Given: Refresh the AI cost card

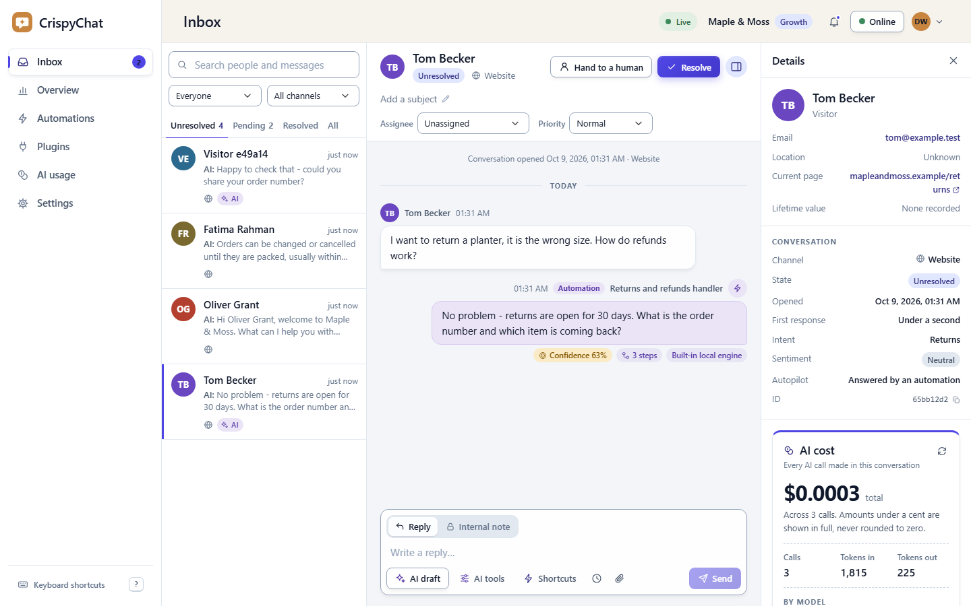Looking at the screenshot, I should click(942, 451).
